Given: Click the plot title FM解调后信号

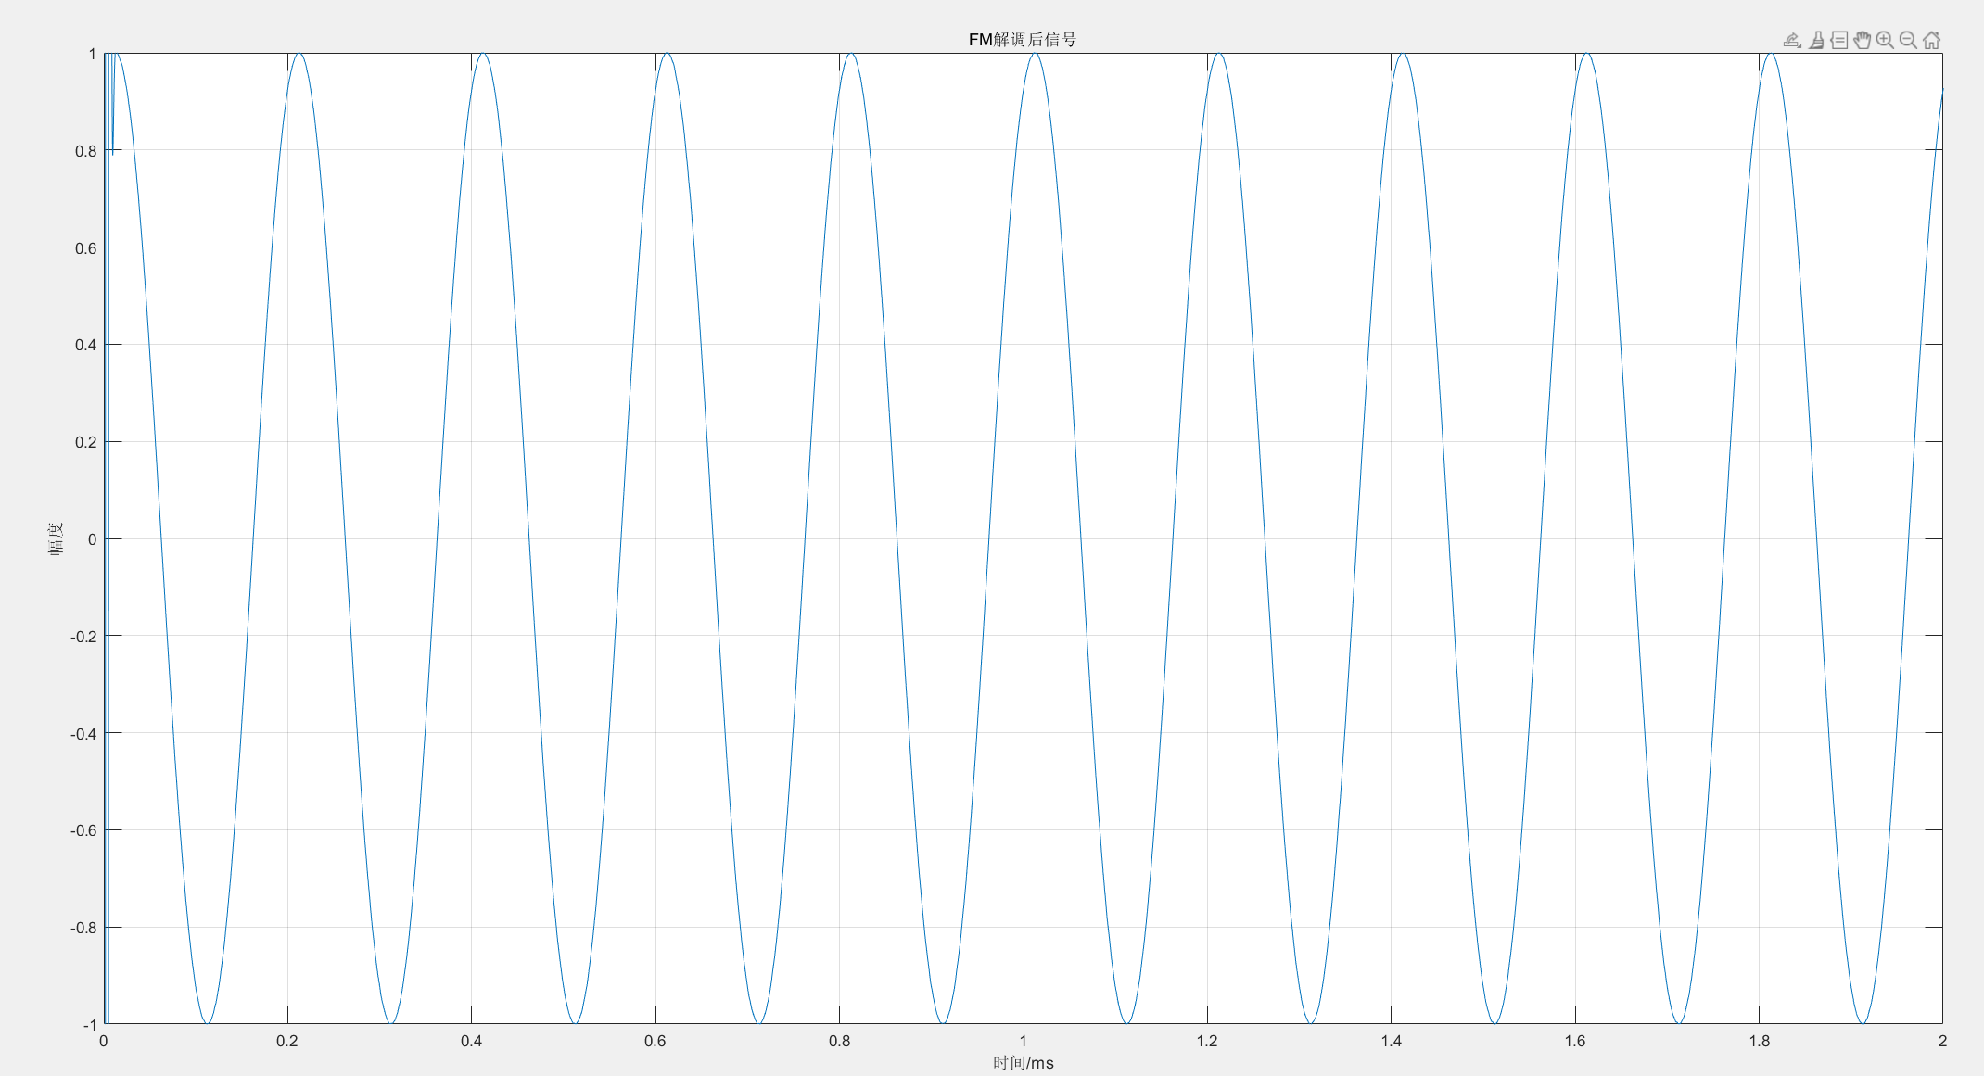Looking at the screenshot, I should click(x=1024, y=39).
